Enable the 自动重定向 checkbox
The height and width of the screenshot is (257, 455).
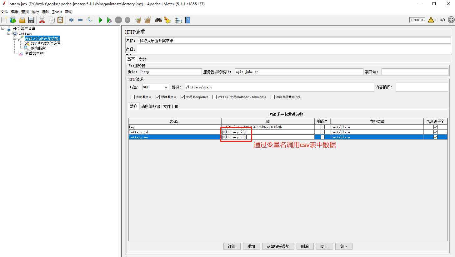pos(132,97)
